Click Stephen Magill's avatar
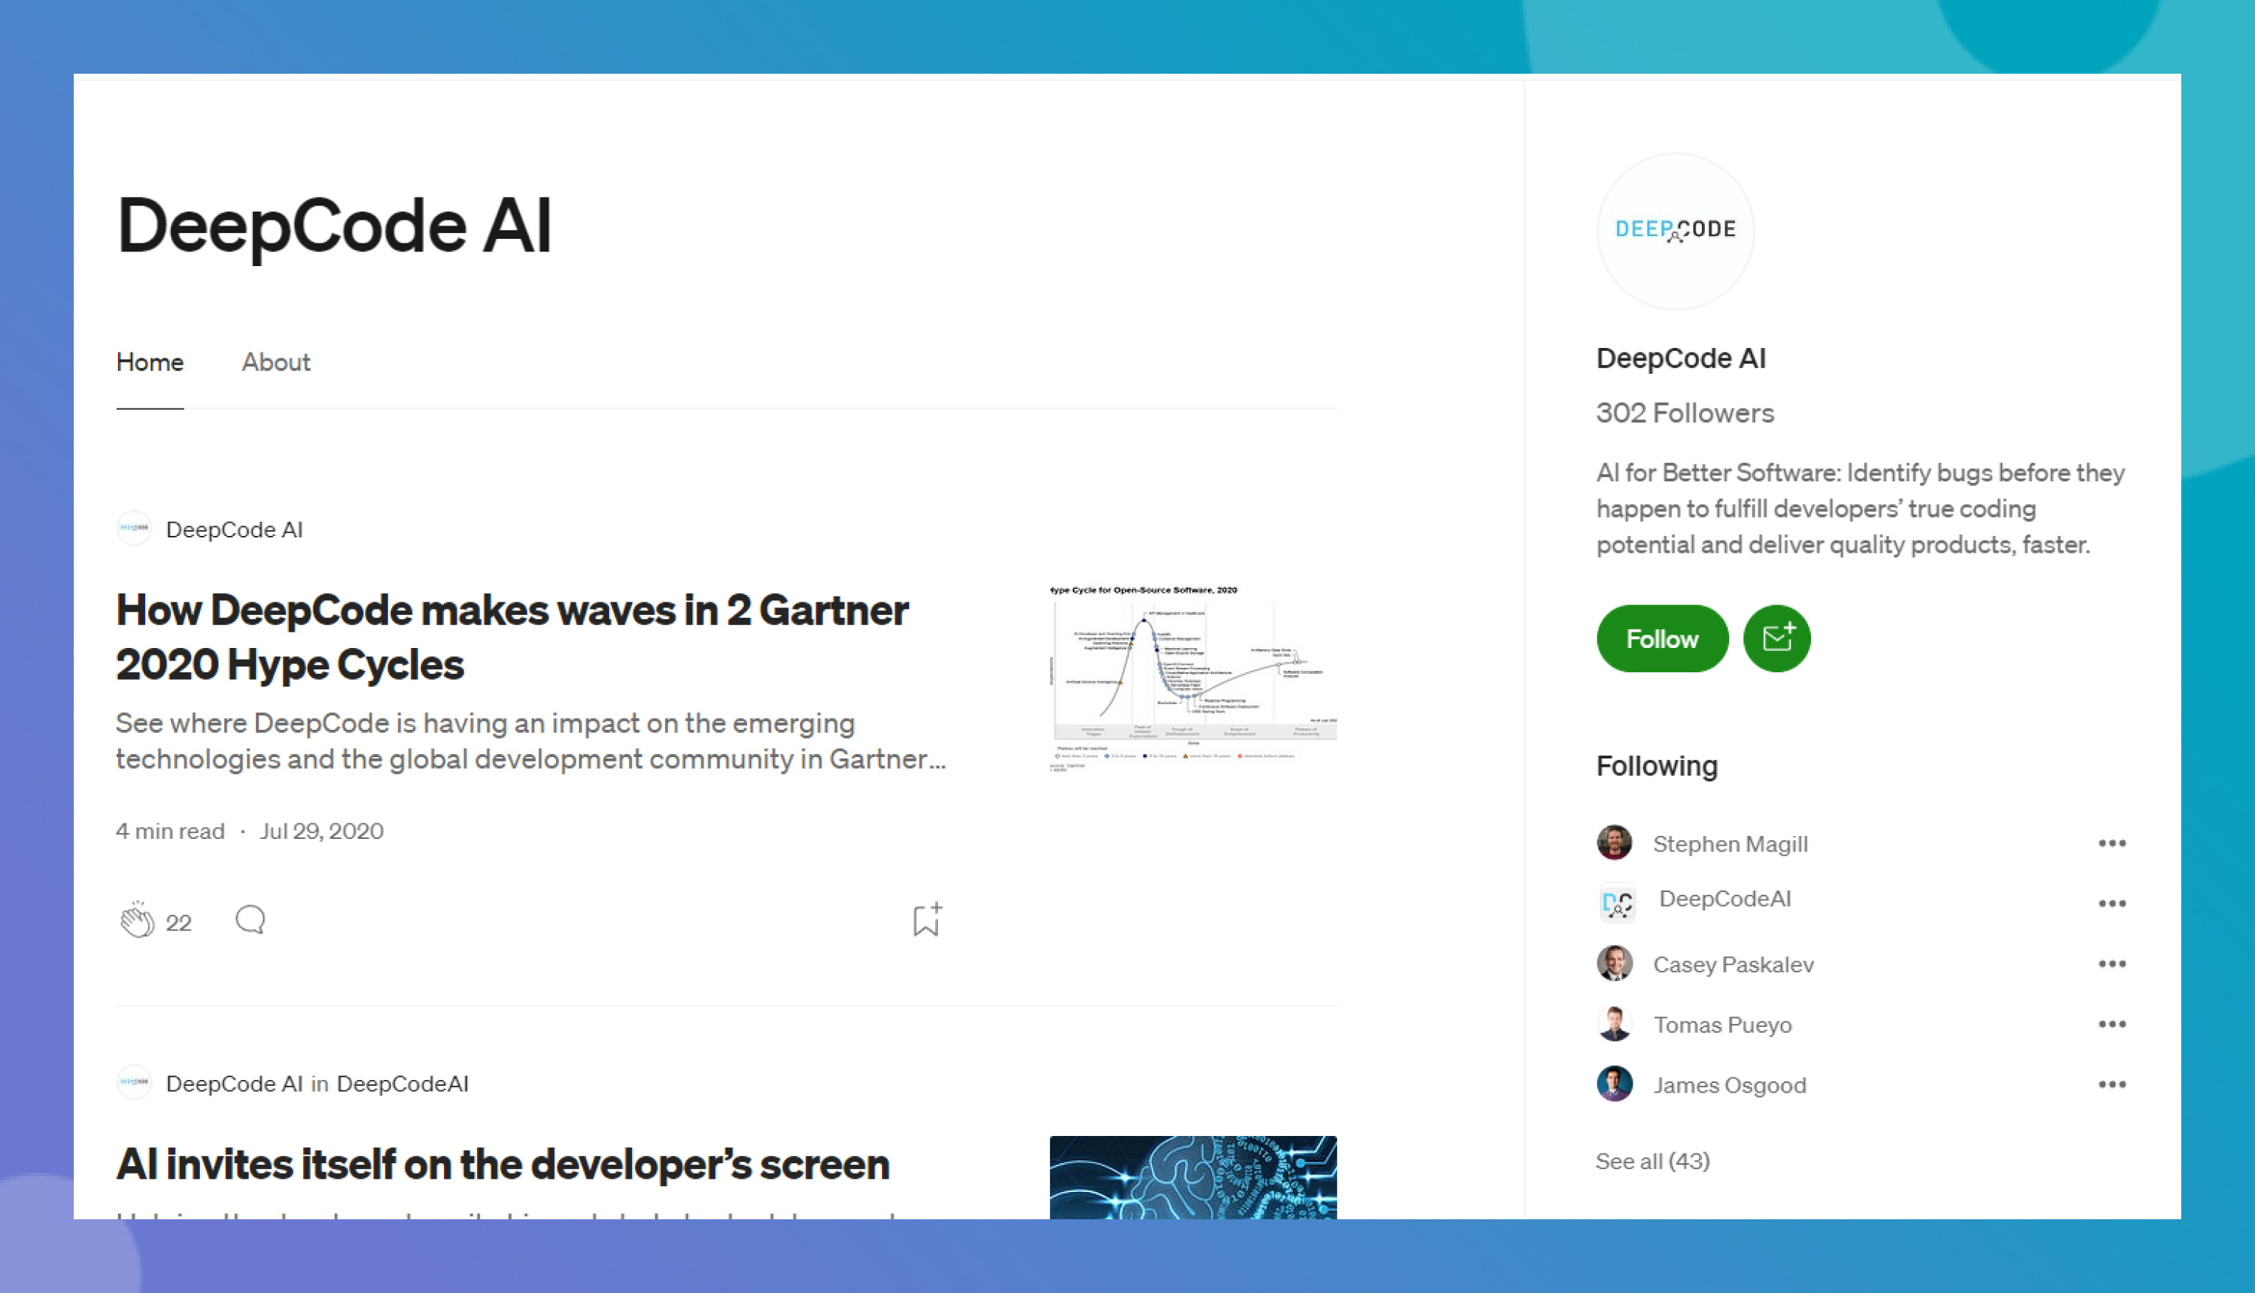2255x1293 pixels. pos(1613,843)
